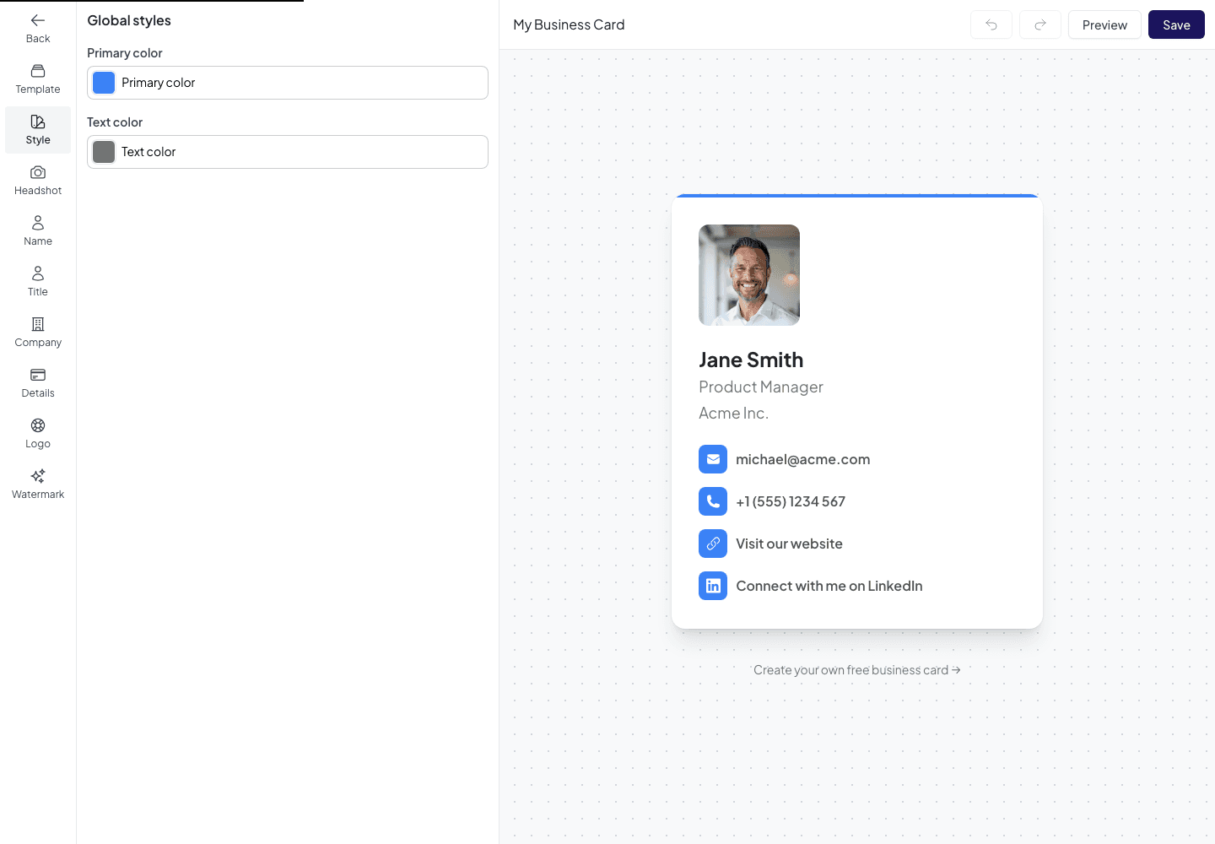This screenshot has width=1215, height=844.
Task: Open the Text color gray swatch
Action: point(104,152)
